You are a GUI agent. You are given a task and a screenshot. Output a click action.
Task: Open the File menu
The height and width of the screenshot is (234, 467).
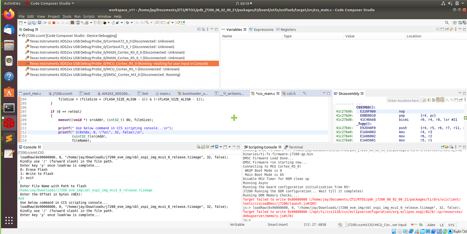pyautogui.click(x=22, y=16)
